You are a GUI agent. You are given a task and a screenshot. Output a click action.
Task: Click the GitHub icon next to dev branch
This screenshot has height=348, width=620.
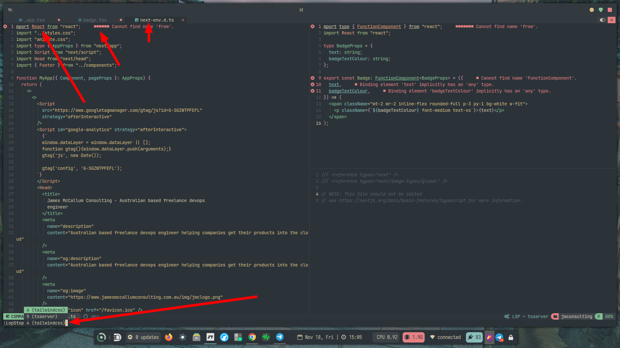tap(85, 316)
